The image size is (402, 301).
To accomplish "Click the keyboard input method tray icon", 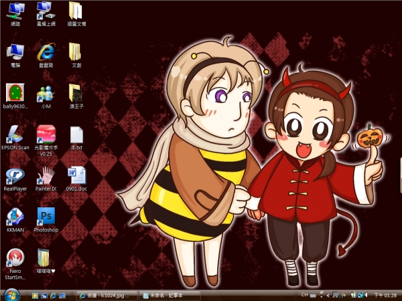I will 313,295.
